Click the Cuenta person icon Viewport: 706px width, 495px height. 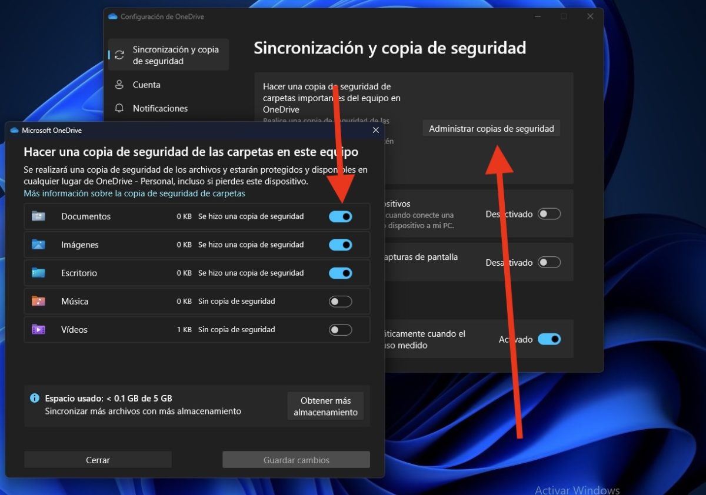click(x=121, y=85)
